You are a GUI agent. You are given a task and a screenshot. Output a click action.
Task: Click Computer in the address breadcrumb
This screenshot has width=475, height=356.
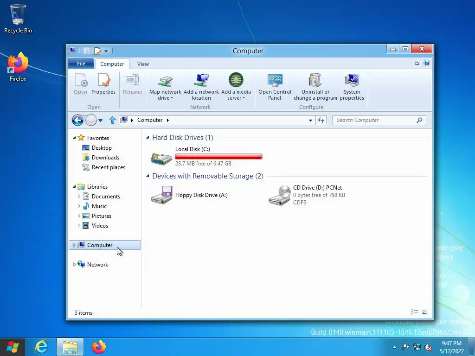tap(150, 120)
